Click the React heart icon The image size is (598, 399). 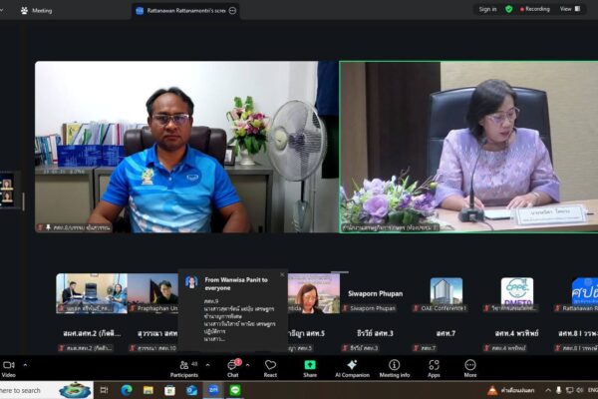270,365
